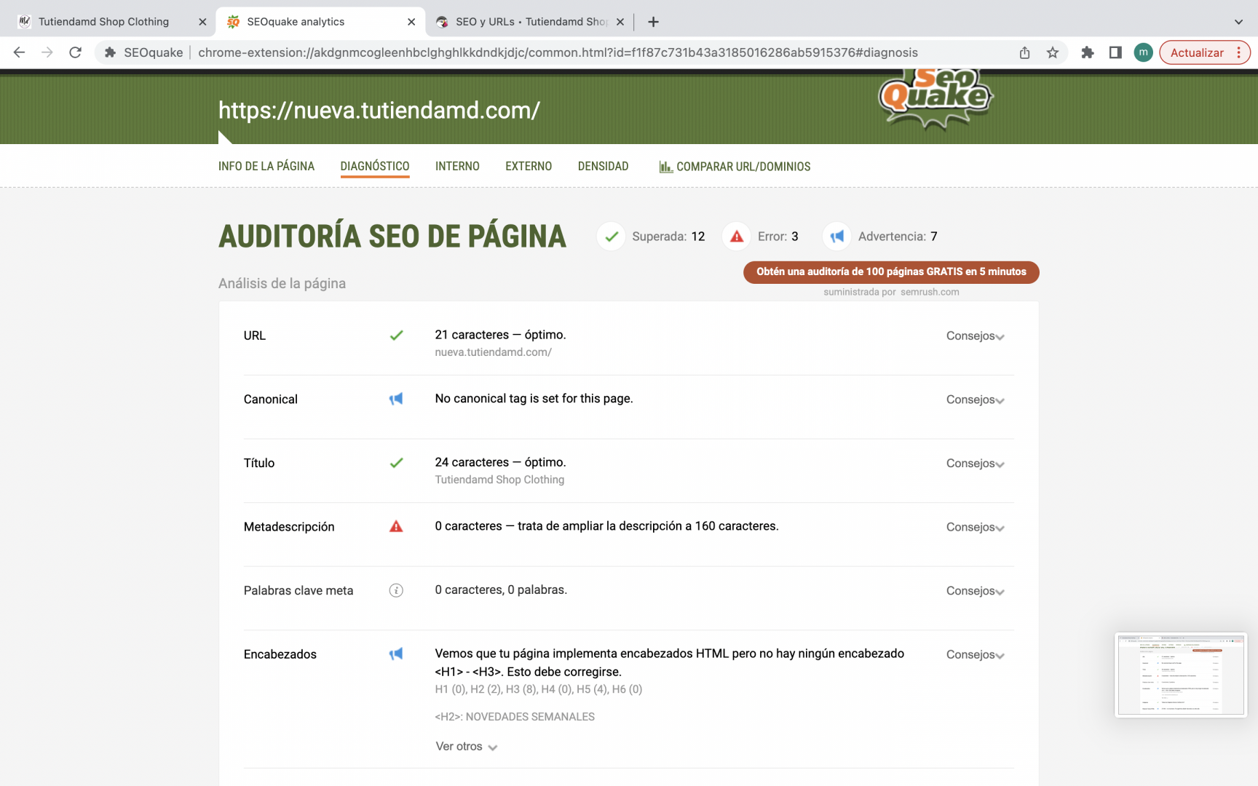Switch to Tutiendamd Shop Clothing browser tab

(x=103, y=22)
